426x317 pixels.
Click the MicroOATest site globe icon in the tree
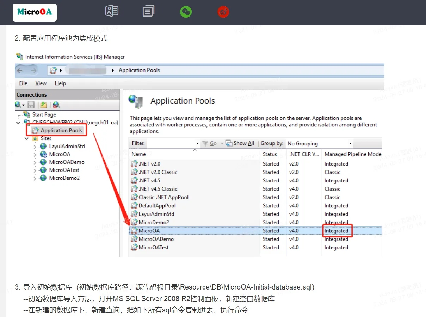pos(43,170)
